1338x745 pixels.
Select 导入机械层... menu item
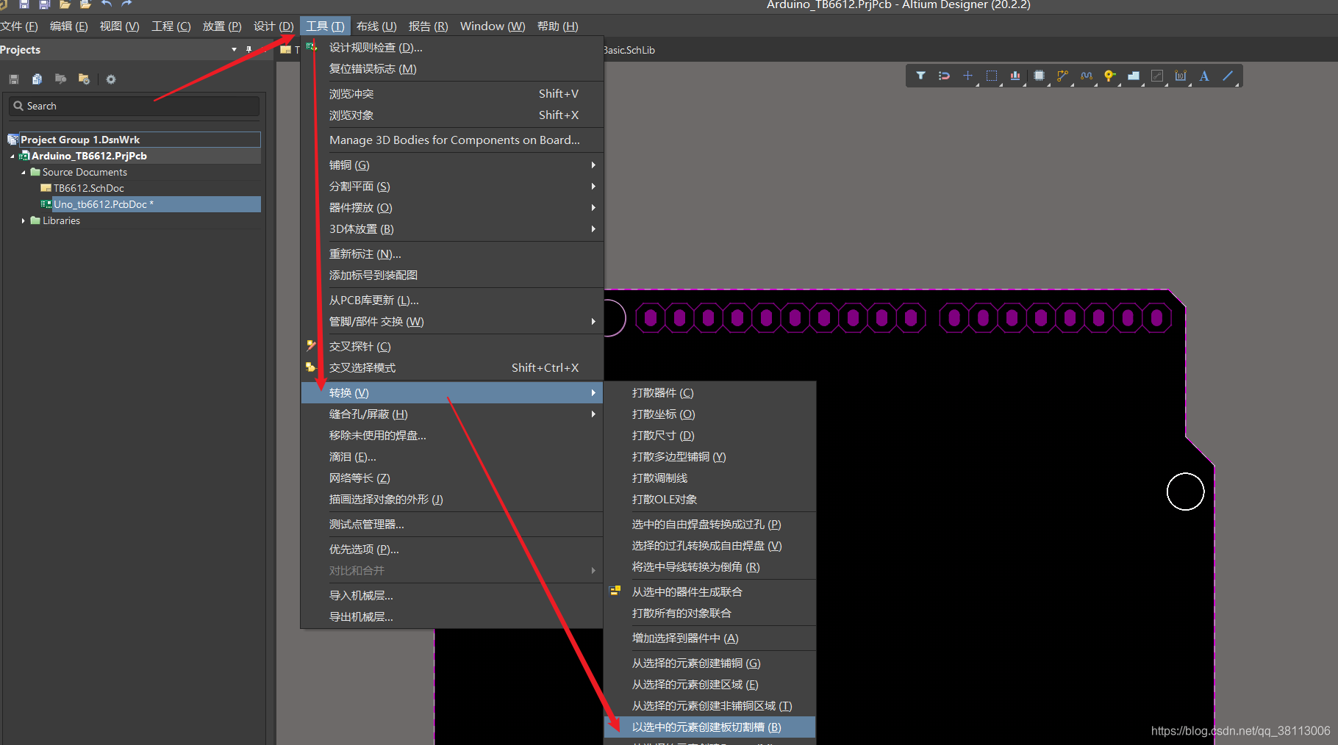pos(451,596)
